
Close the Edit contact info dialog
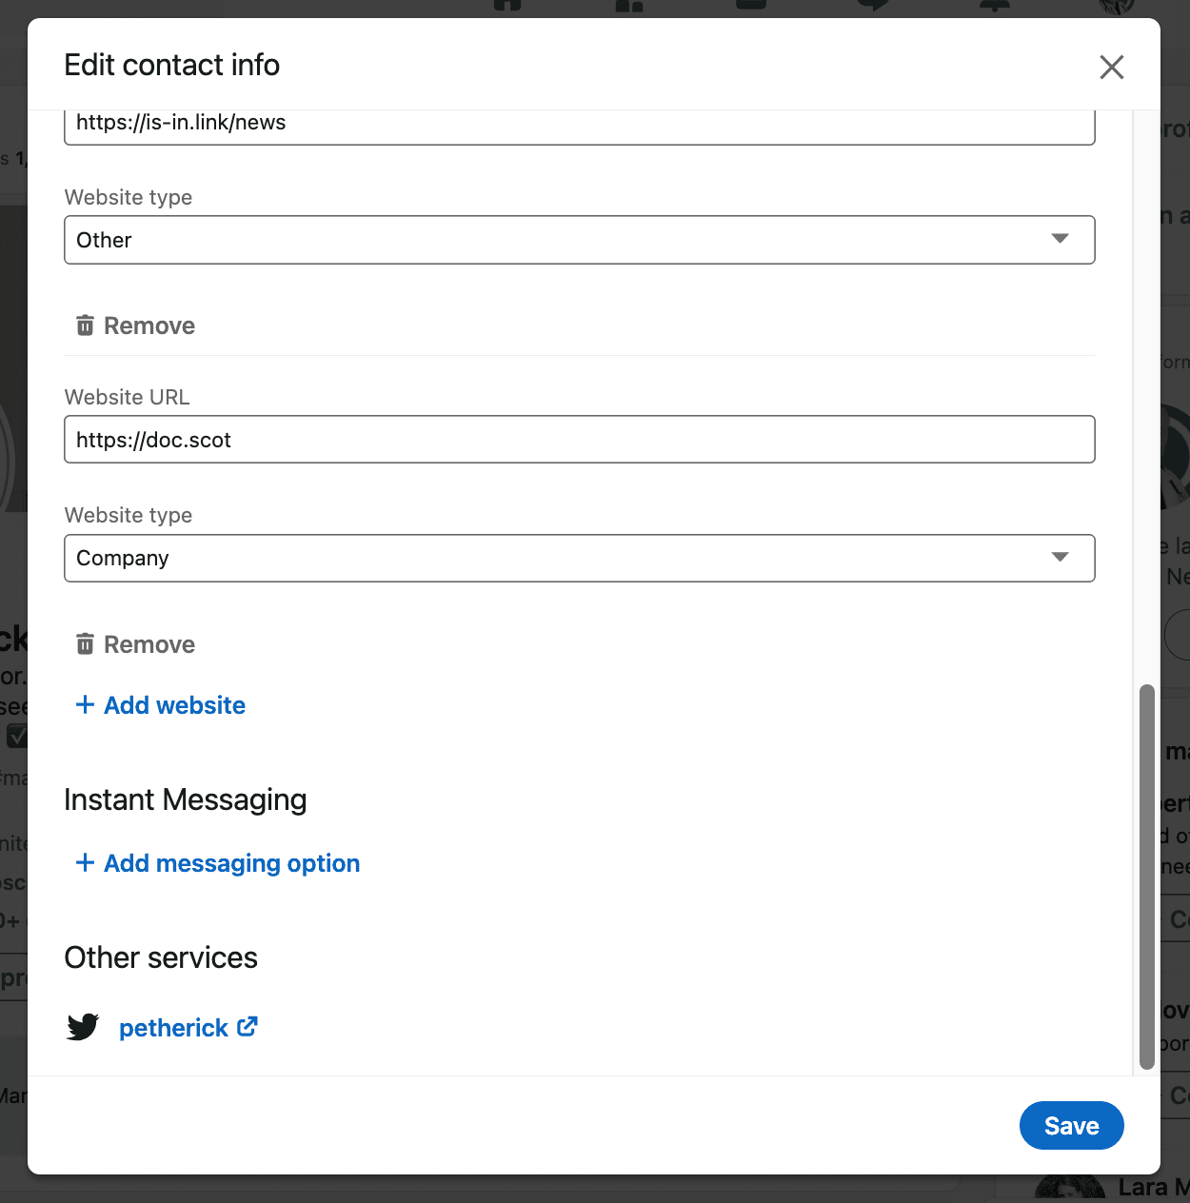1111,67
